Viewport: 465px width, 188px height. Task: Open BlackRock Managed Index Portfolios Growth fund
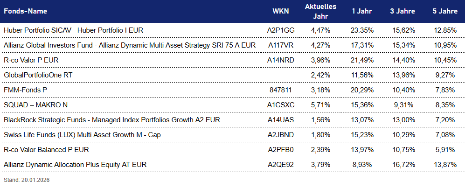click(x=111, y=120)
